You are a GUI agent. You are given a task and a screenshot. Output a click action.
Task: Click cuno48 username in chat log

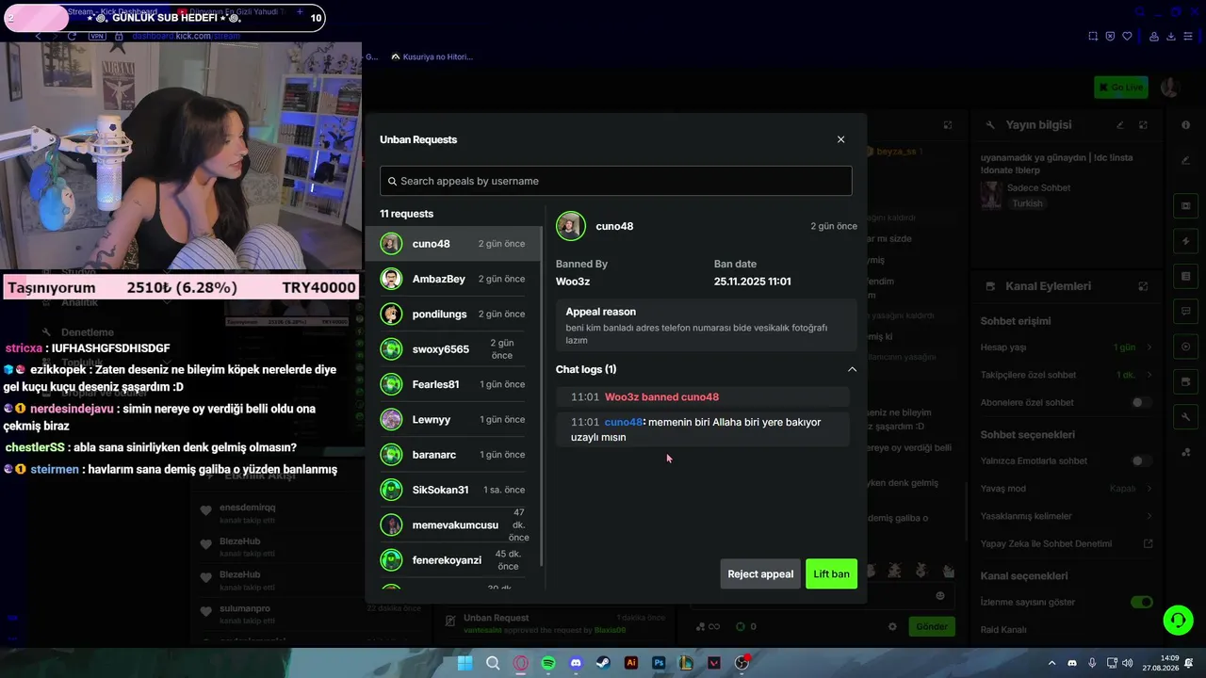(624, 422)
